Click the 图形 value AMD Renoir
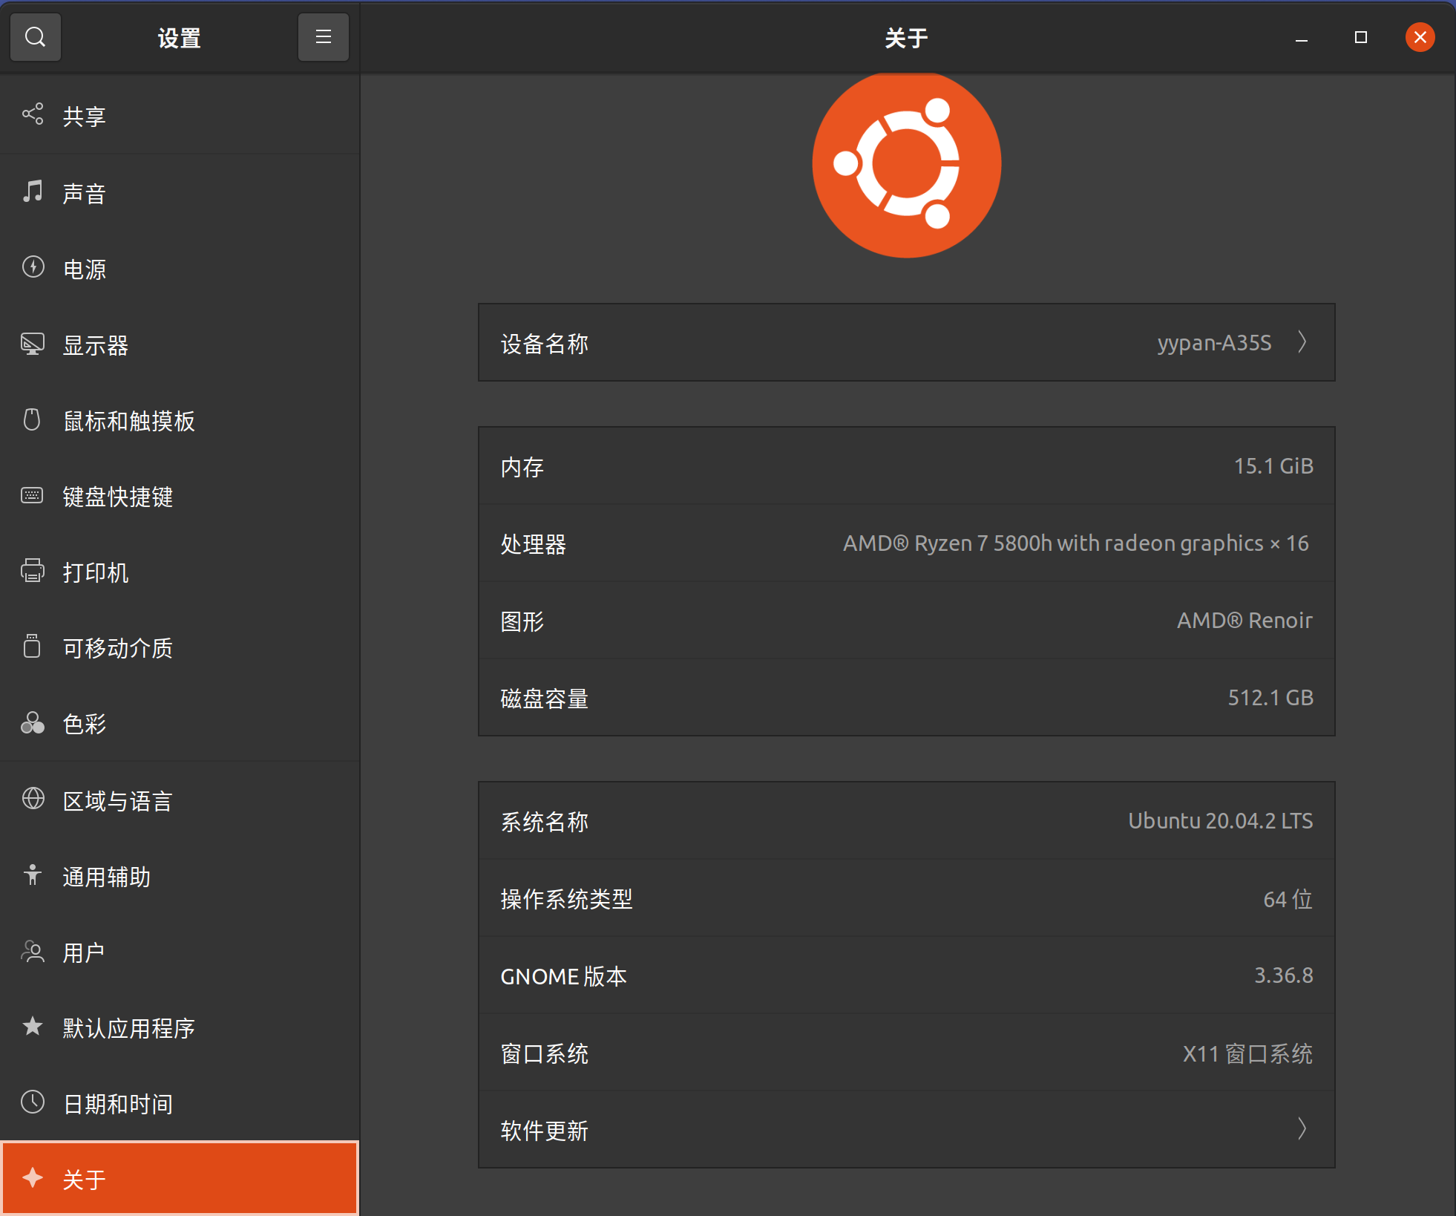Image resolution: width=1456 pixels, height=1216 pixels. pyautogui.click(x=1245, y=621)
